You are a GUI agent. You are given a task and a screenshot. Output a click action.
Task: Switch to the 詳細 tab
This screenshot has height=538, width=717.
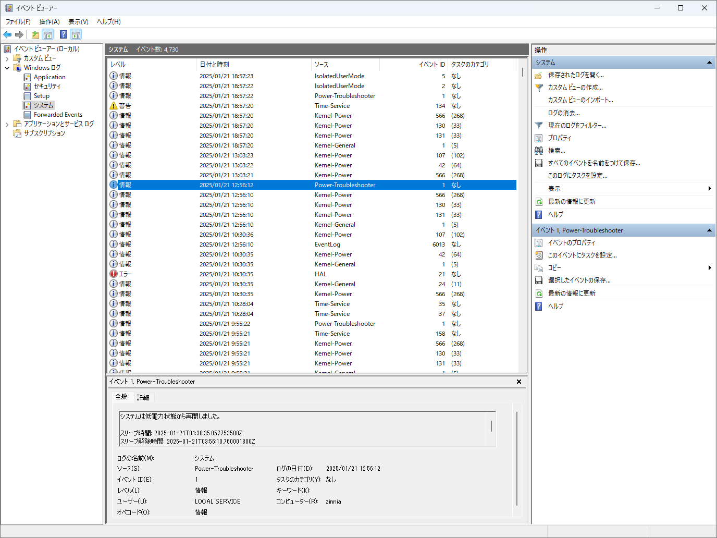(143, 397)
